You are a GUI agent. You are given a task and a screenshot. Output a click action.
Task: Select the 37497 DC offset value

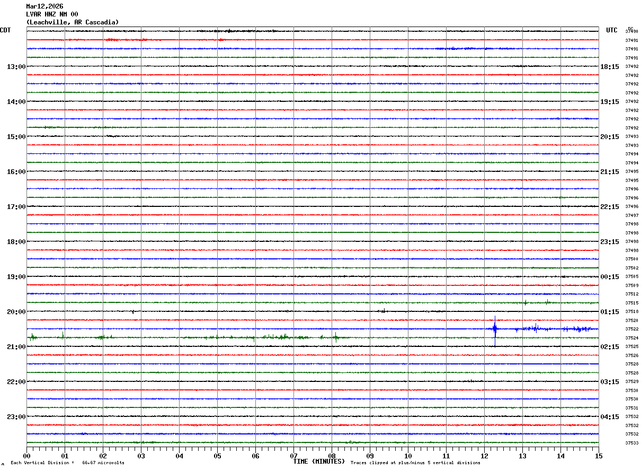(632, 215)
